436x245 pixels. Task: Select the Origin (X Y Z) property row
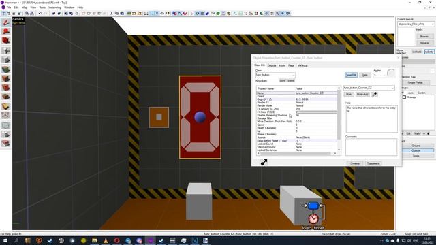point(297,99)
